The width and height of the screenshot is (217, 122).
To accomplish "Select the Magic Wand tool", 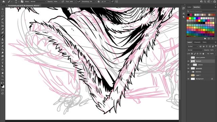I will click(2, 19).
